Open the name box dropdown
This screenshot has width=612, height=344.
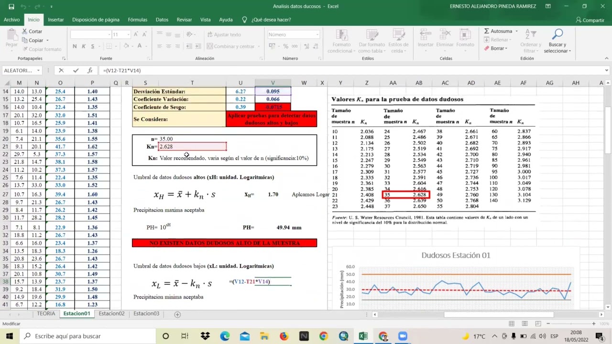click(38, 70)
